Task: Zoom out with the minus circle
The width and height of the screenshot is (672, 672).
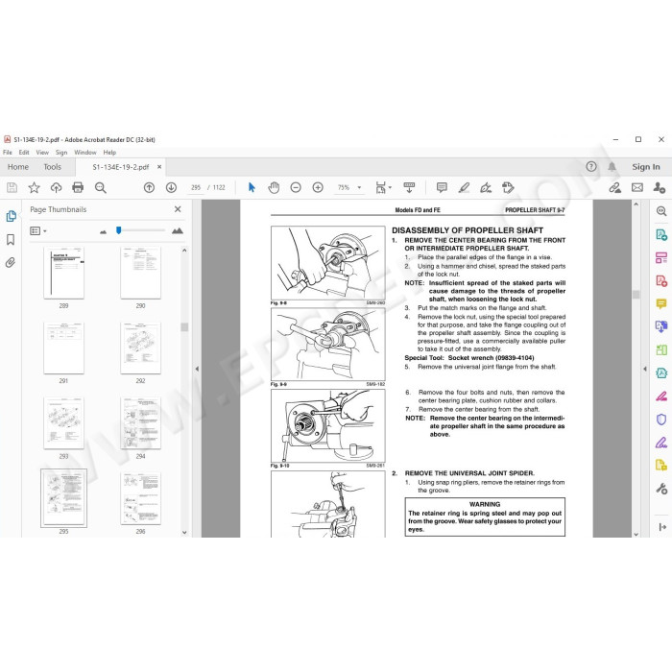Action: [296, 188]
